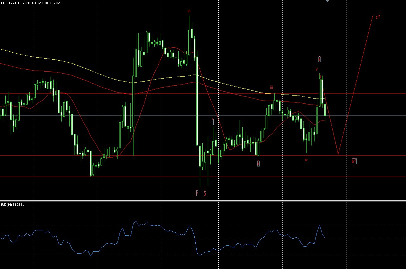Click the b? wave projection label
The width and height of the screenshot is (406, 269).
click(x=355, y=162)
